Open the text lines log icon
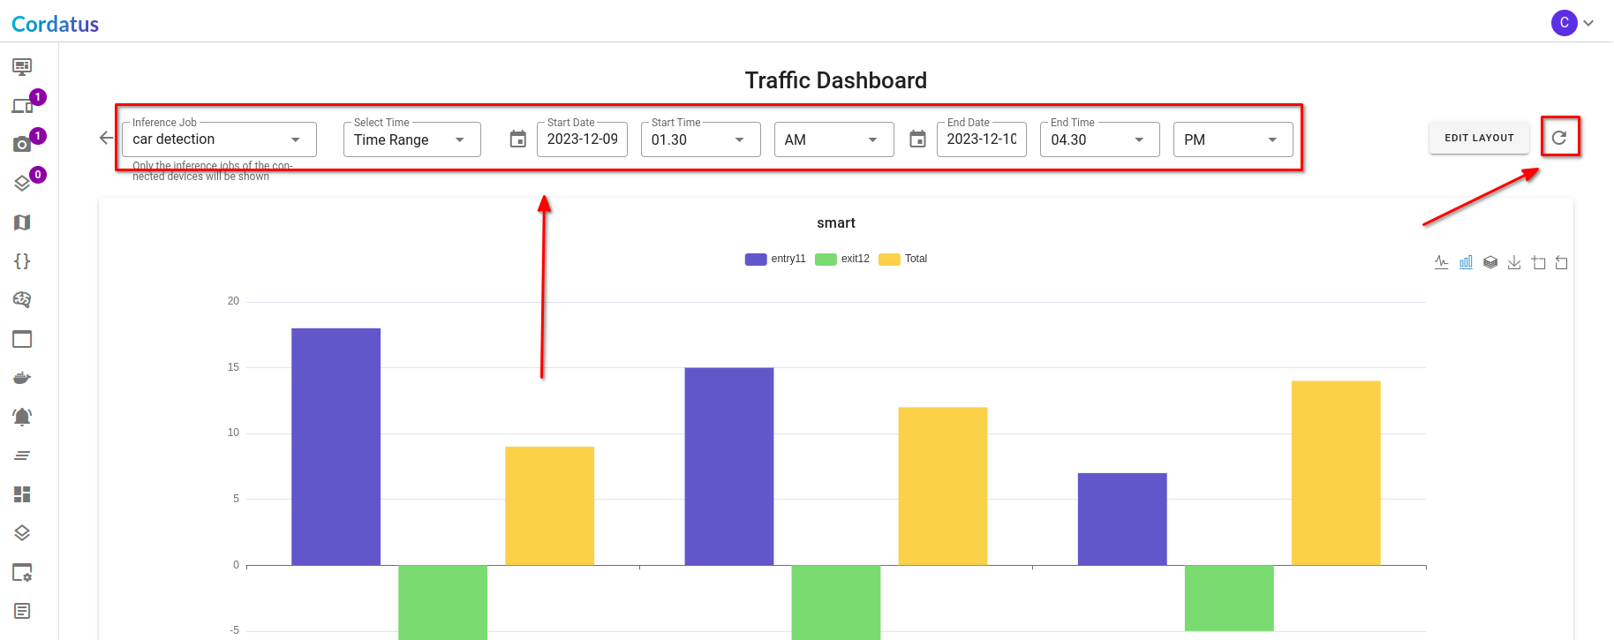Screen dimensions: 1614x640 22,456
